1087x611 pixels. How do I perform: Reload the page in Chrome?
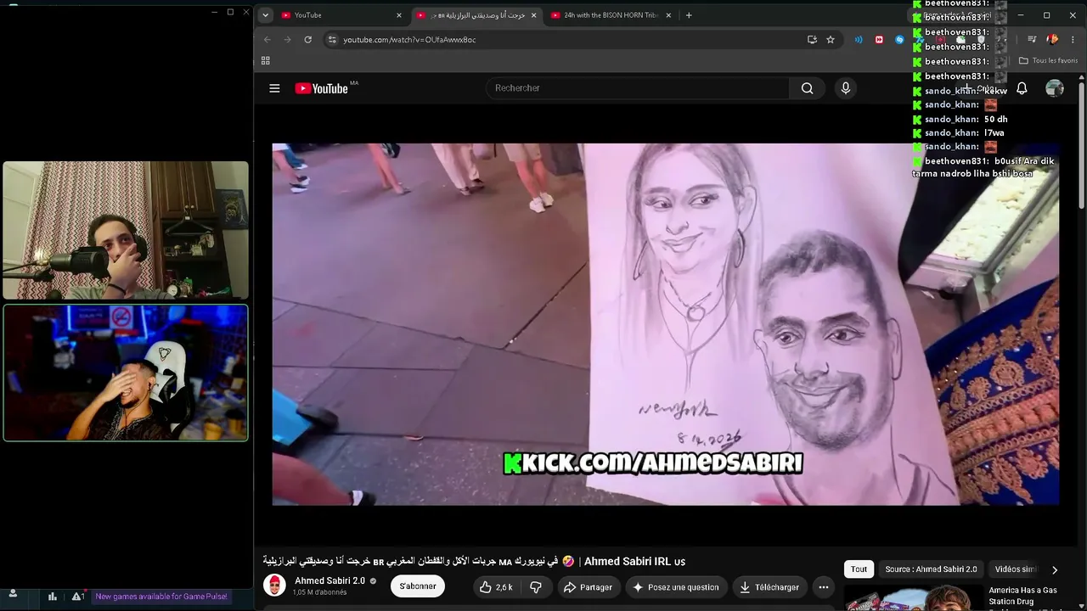307,39
